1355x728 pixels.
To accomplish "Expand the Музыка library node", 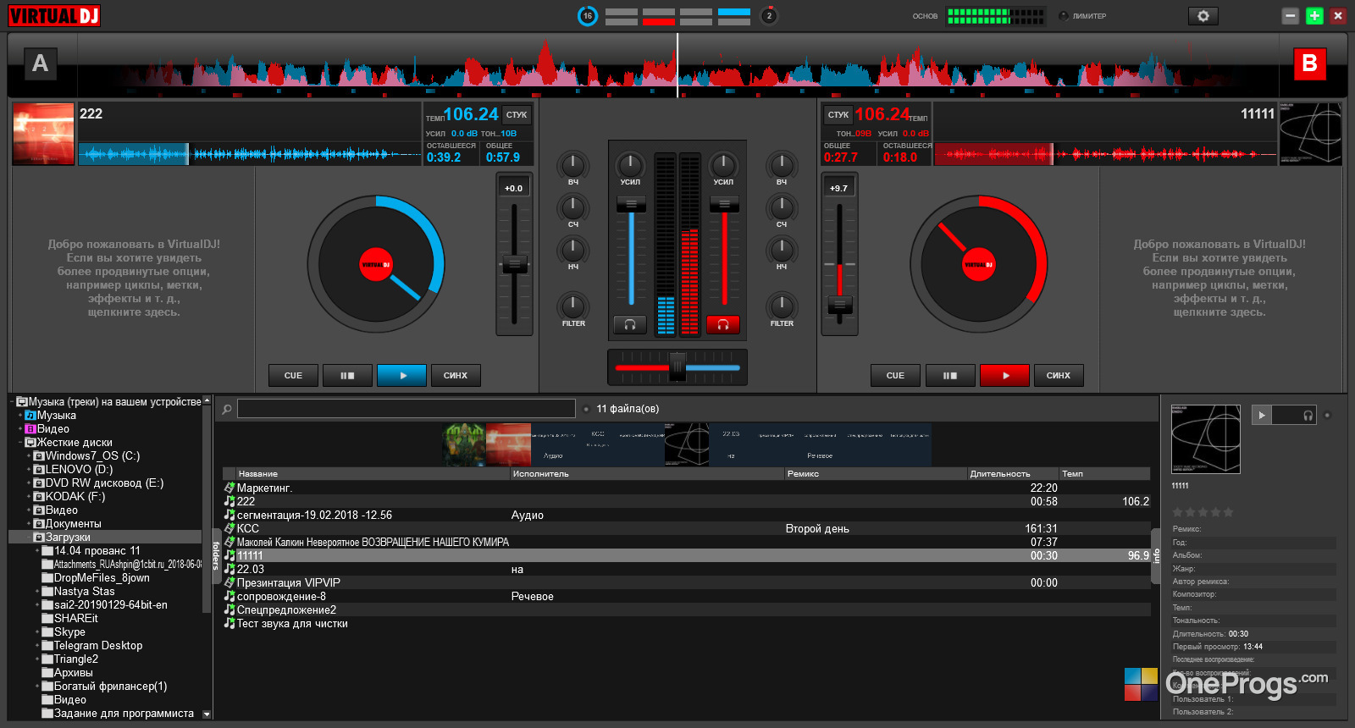I will [x=20, y=416].
